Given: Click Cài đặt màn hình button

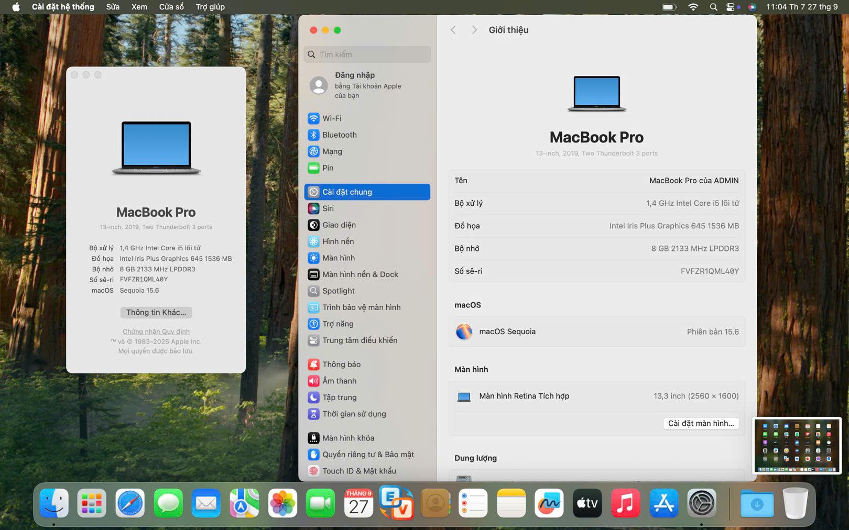Looking at the screenshot, I should tap(701, 423).
